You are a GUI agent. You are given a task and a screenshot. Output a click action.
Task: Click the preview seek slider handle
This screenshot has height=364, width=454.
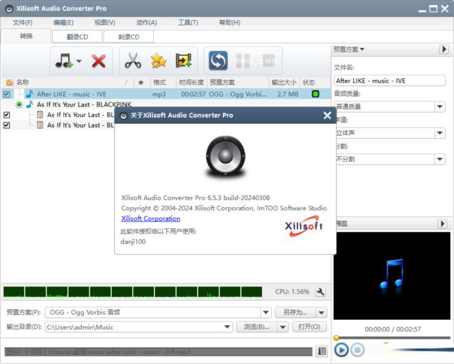click(x=336, y=338)
